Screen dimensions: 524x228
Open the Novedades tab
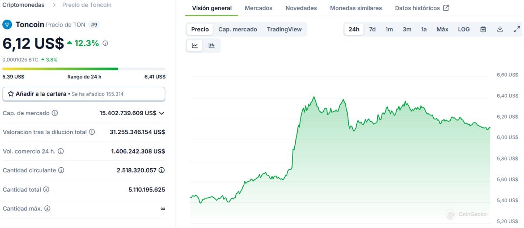tap(301, 8)
